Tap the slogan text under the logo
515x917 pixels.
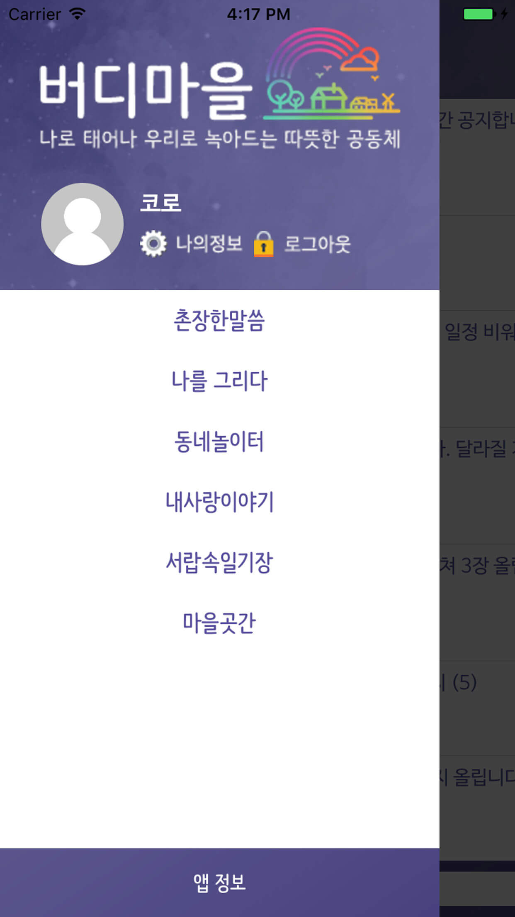(x=220, y=139)
